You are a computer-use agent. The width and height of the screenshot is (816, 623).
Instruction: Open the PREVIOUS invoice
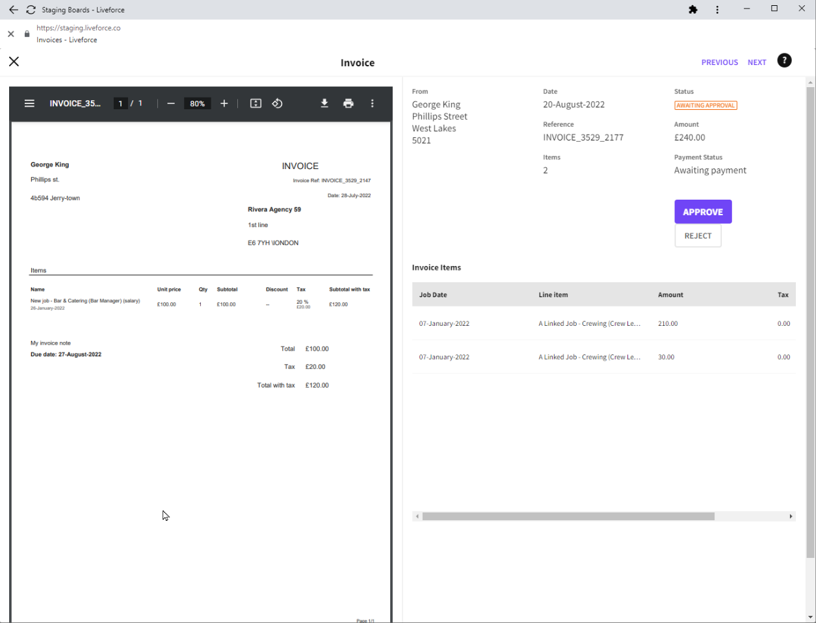tap(720, 62)
